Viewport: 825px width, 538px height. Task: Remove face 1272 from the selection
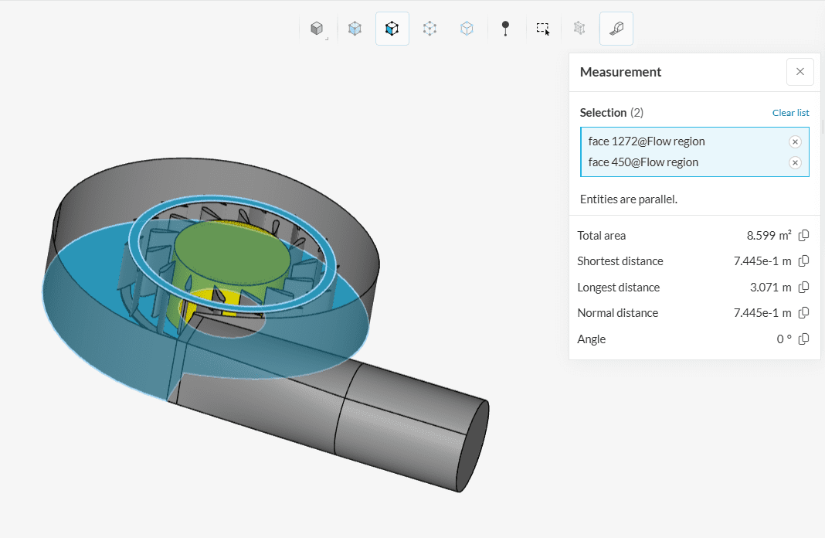795,141
